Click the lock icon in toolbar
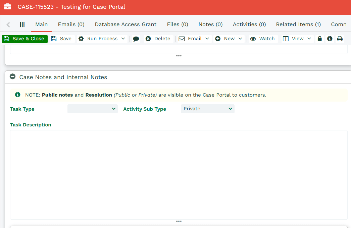351x228 pixels. click(320, 39)
